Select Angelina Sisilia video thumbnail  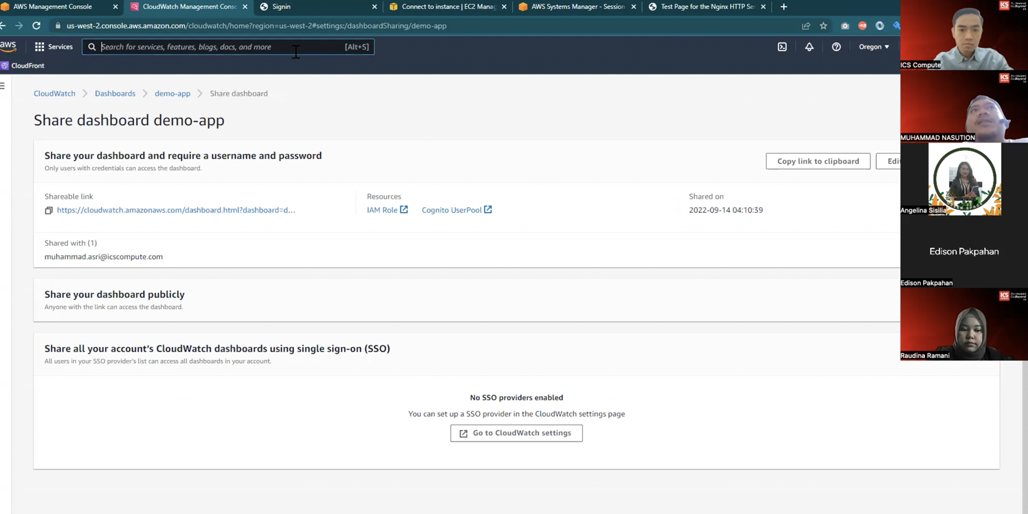click(x=964, y=179)
